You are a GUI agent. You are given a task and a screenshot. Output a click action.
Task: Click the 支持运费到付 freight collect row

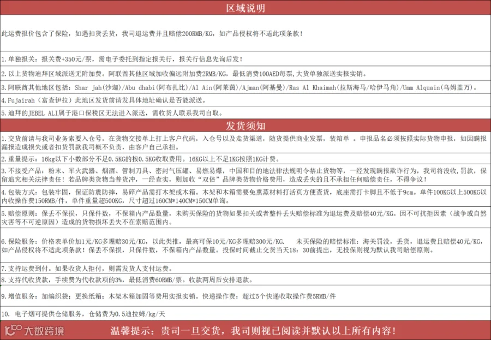(x=245, y=269)
